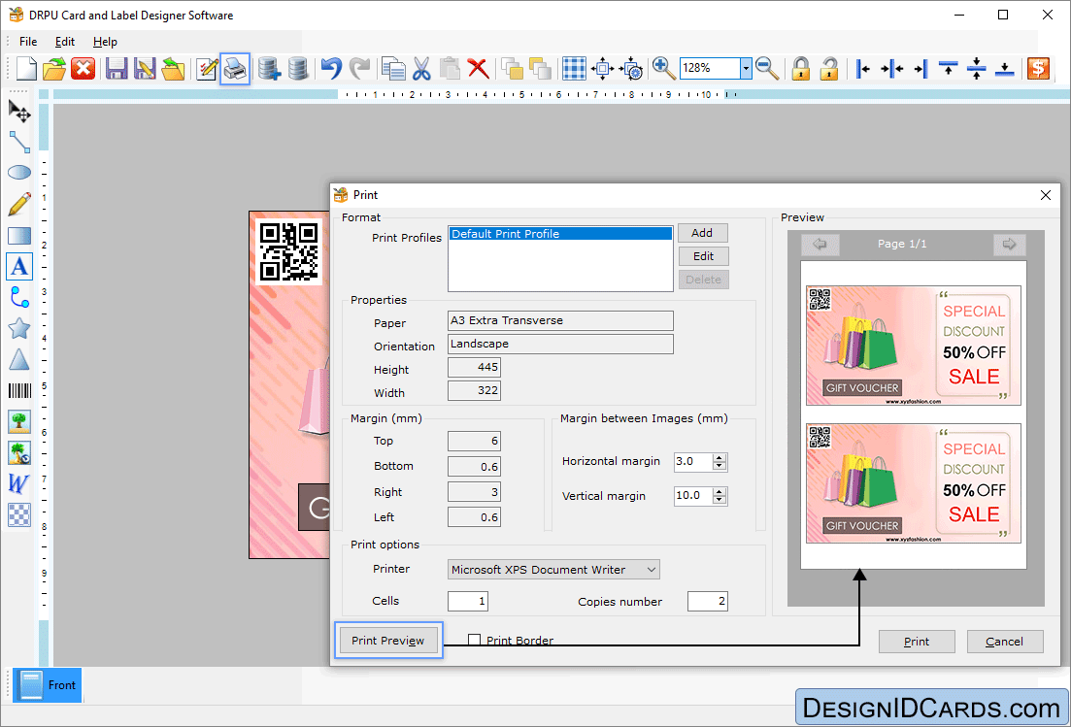This screenshot has width=1071, height=727.
Task: Select Default Print Profile in the list
Action: point(561,234)
